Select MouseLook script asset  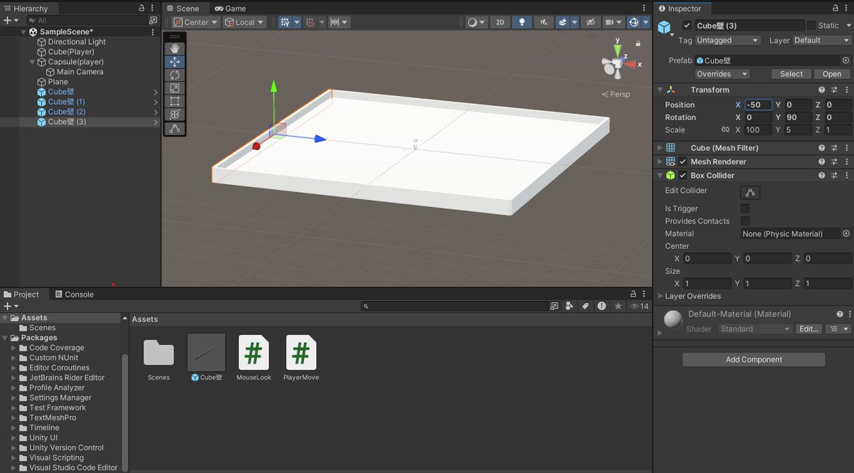pyautogui.click(x=254, y=358)
